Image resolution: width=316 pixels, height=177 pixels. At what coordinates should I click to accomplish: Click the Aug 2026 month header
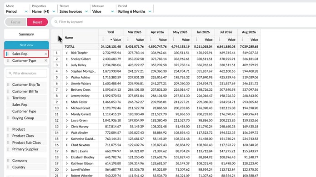249,32
